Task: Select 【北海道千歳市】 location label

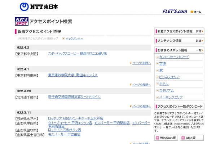Action: click(x=27, y=97)
